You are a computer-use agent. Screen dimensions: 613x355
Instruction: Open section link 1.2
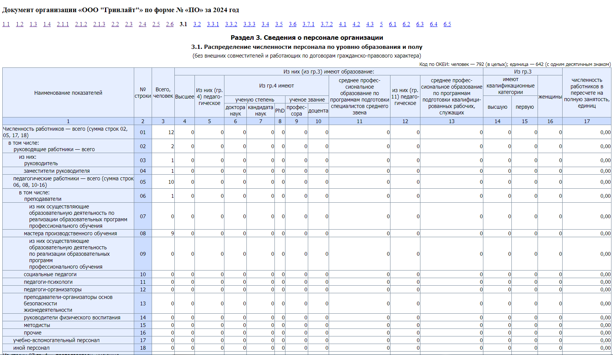pyautogui.click(x=20, y=24)
